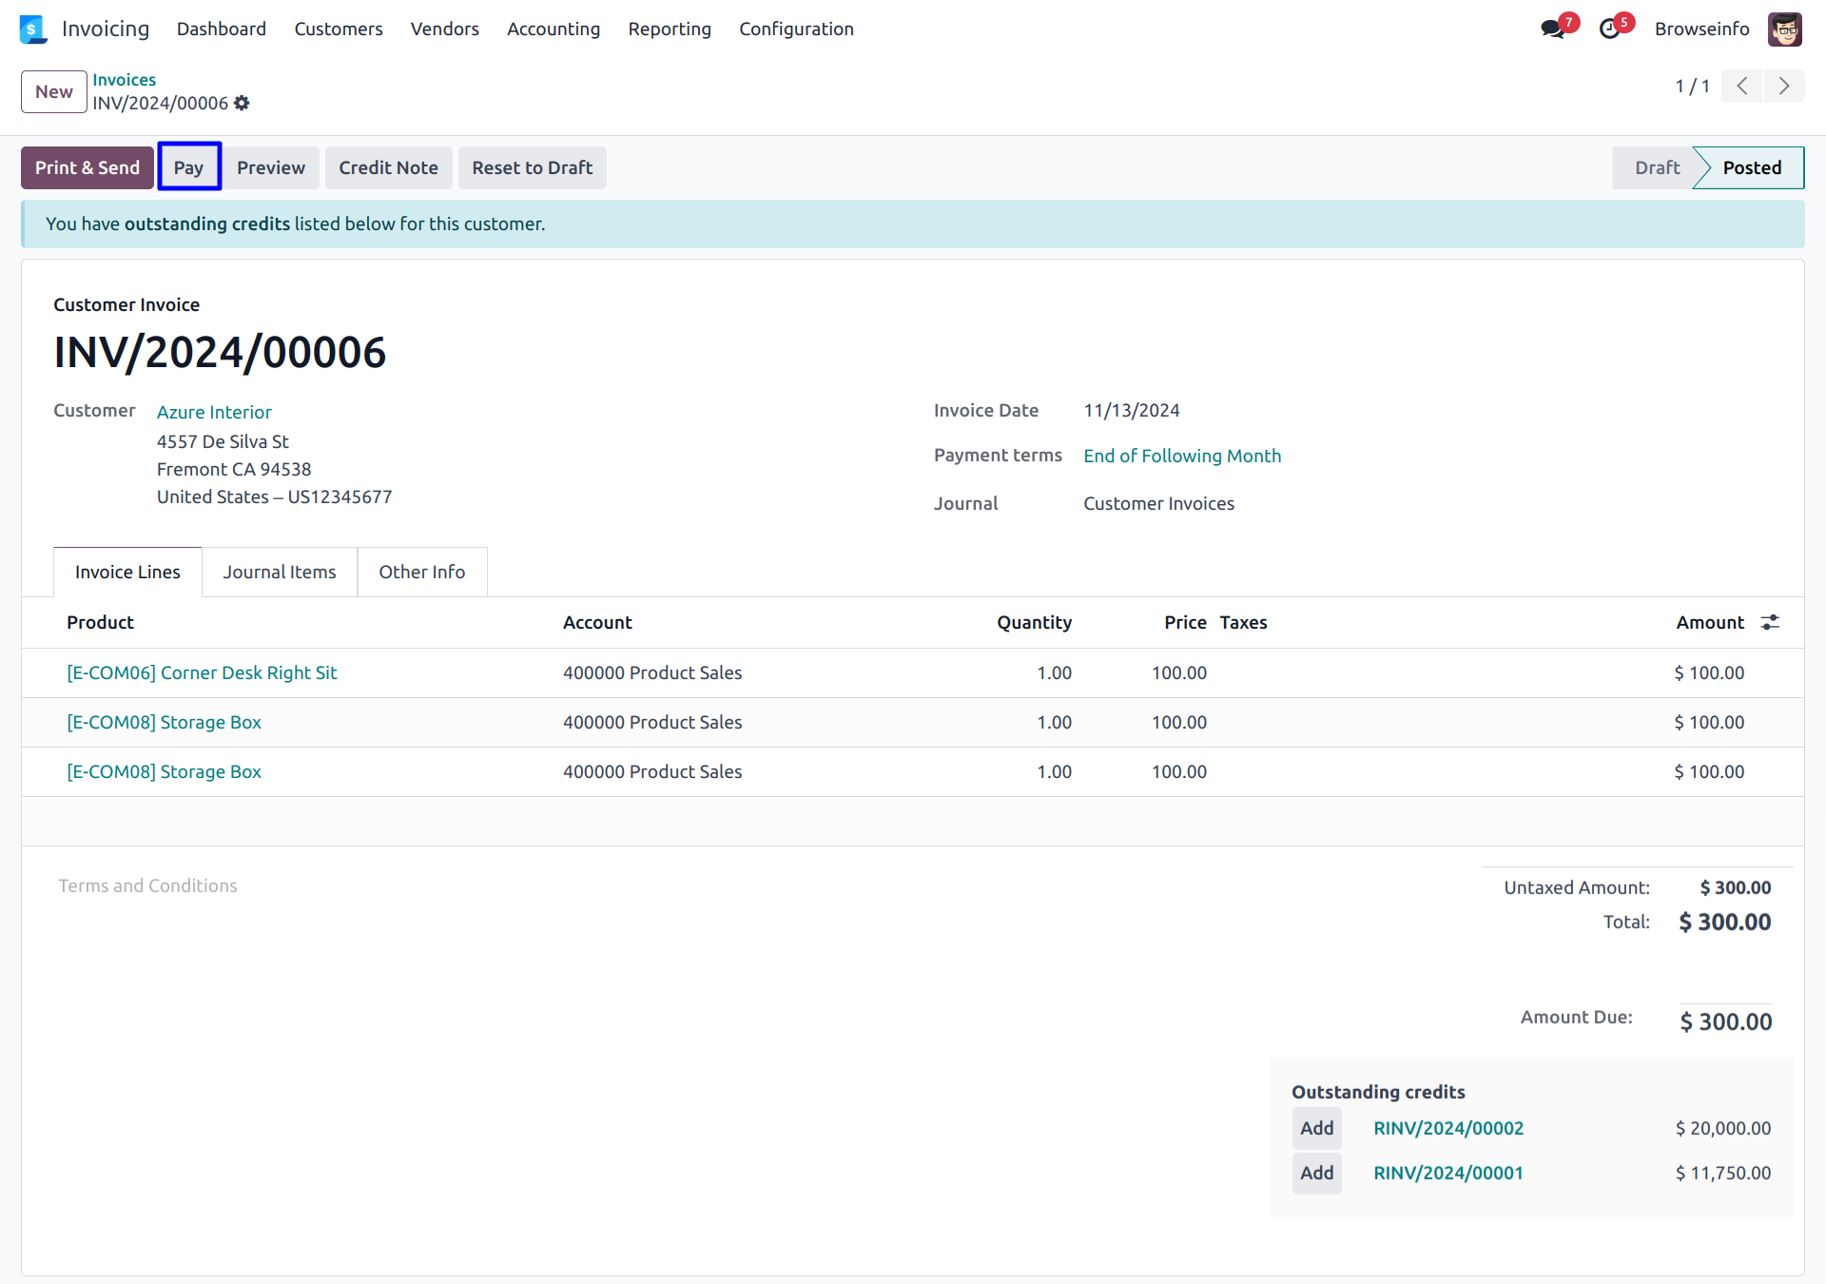Open column settings adjust icon
1826x1284 pixels.
tap(1770, 622)
